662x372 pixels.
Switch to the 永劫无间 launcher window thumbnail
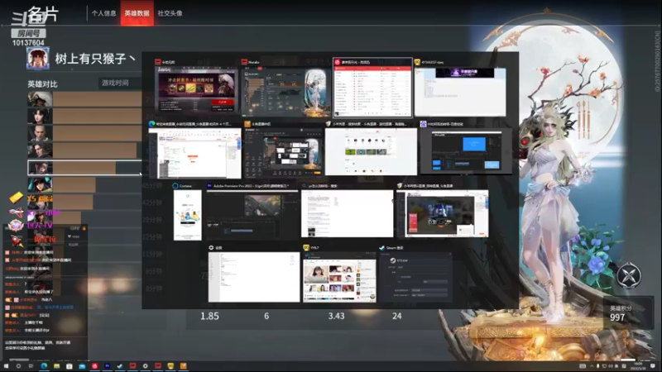196,89
